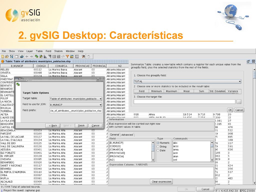This screenshot has height=192, width=256.
Task: Click the landscape picture toolbar icon
Action: point(72,56)
